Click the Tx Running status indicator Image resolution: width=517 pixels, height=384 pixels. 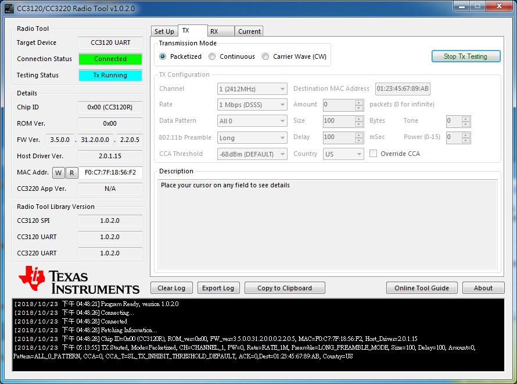click(110, 75)
